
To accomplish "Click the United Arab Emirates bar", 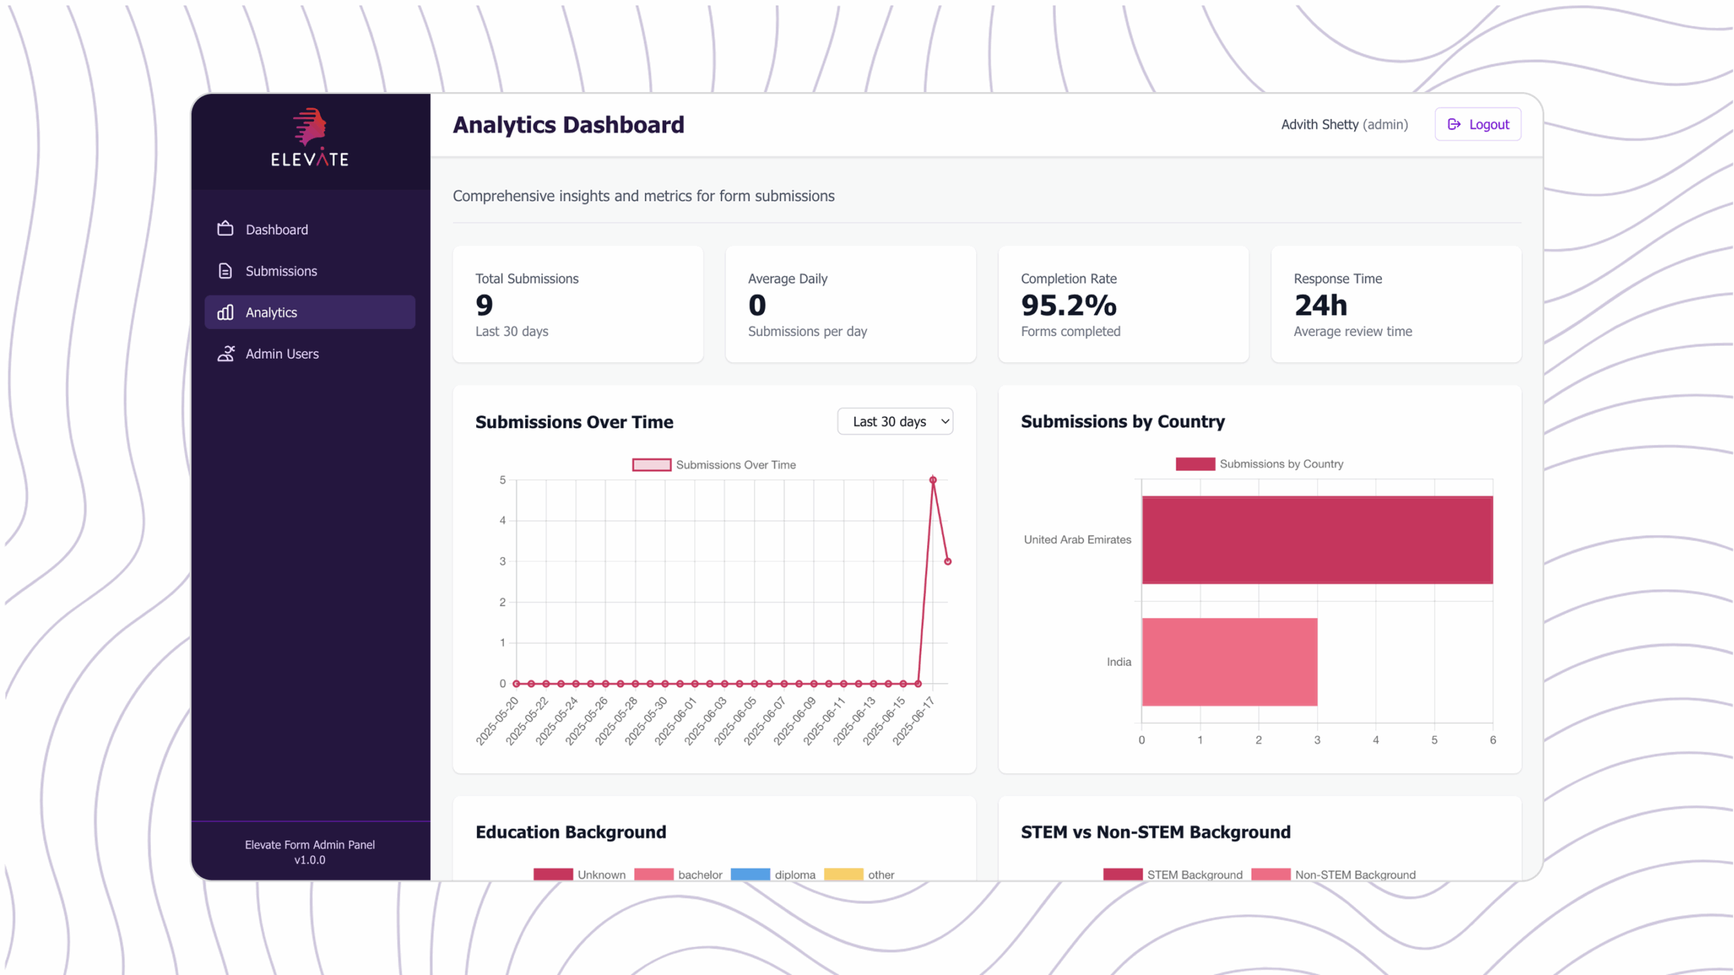I will coord(1317,540).
